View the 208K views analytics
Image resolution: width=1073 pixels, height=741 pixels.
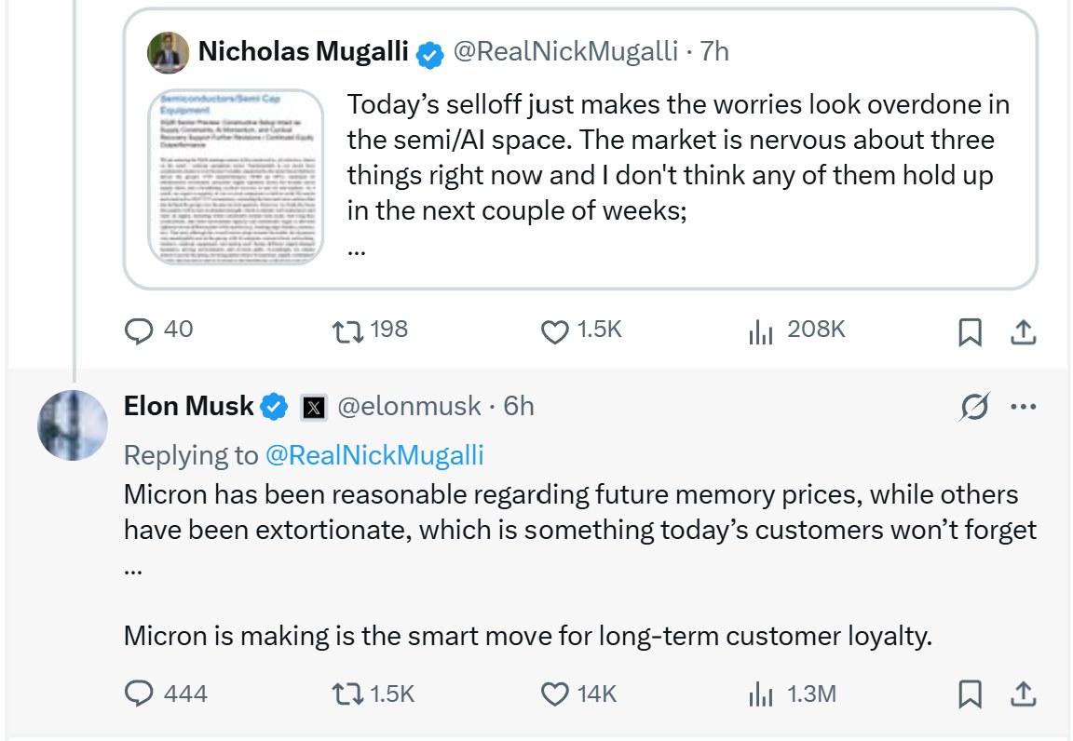(x=761, y=331)
